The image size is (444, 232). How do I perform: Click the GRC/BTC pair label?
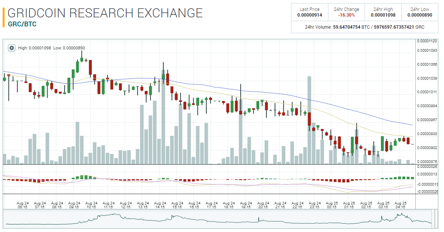click(22, 24)
